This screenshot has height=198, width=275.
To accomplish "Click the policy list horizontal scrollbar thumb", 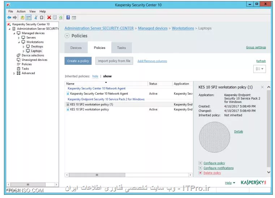I will pos(97,175).
